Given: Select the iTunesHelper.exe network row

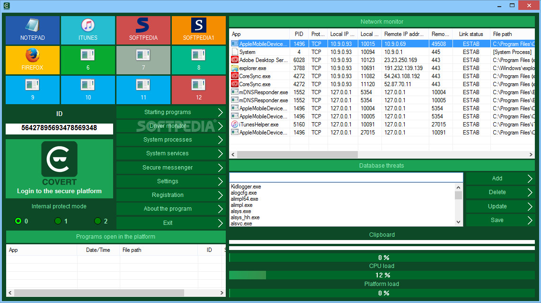Looking at the screenshot, I should click(x=382, y=124).
